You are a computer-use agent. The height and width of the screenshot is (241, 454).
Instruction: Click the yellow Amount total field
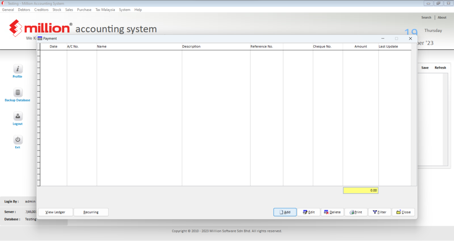(361, 190)
